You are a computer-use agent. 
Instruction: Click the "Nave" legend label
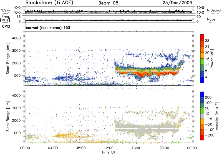(211, 19)
